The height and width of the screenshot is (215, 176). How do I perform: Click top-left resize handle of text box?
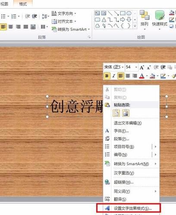pos(47,96)
